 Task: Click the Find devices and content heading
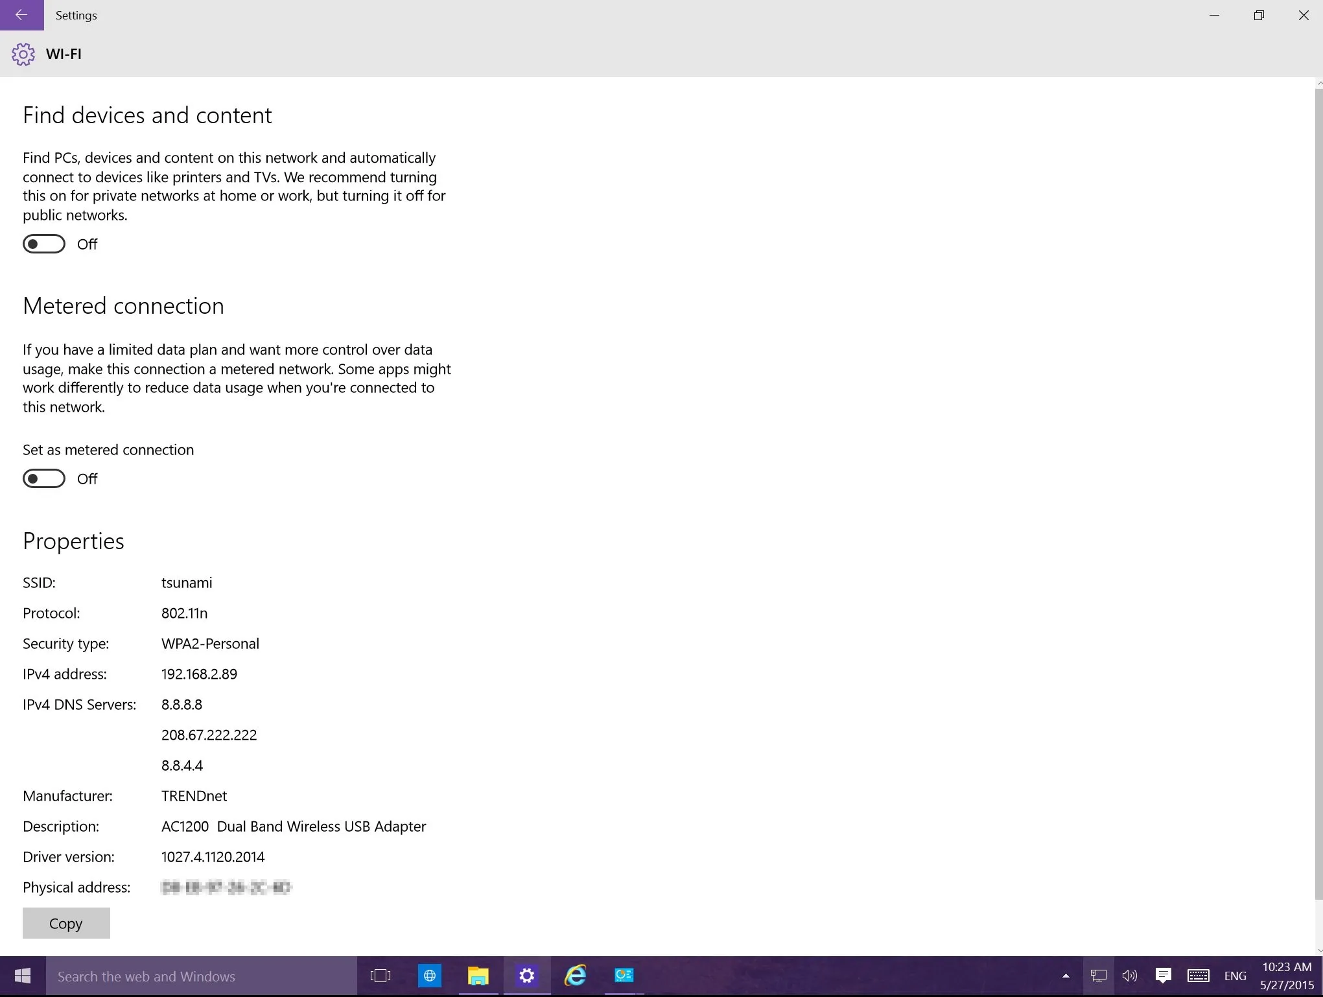pyautogui.click(x=147, y=115)
